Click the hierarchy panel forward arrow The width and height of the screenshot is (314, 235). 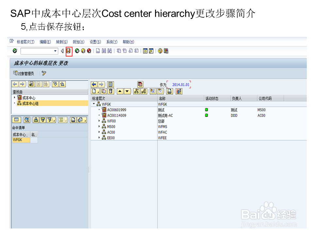pyautogui.click(x=101, y=84)
